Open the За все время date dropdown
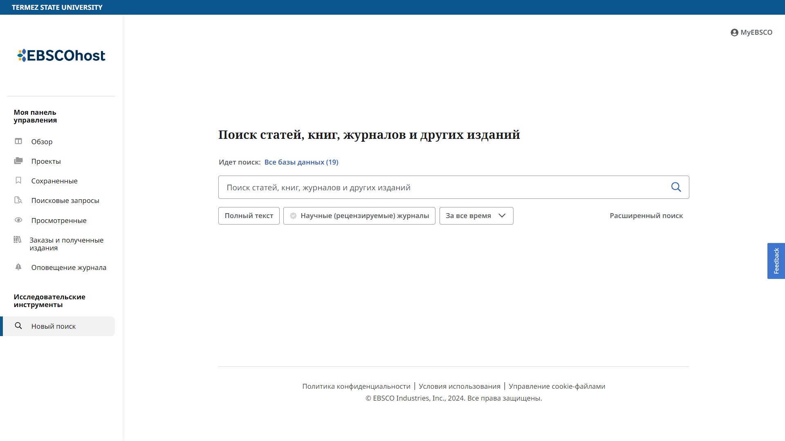The height and width of the screenshot is (441, 785). point(476,216)
